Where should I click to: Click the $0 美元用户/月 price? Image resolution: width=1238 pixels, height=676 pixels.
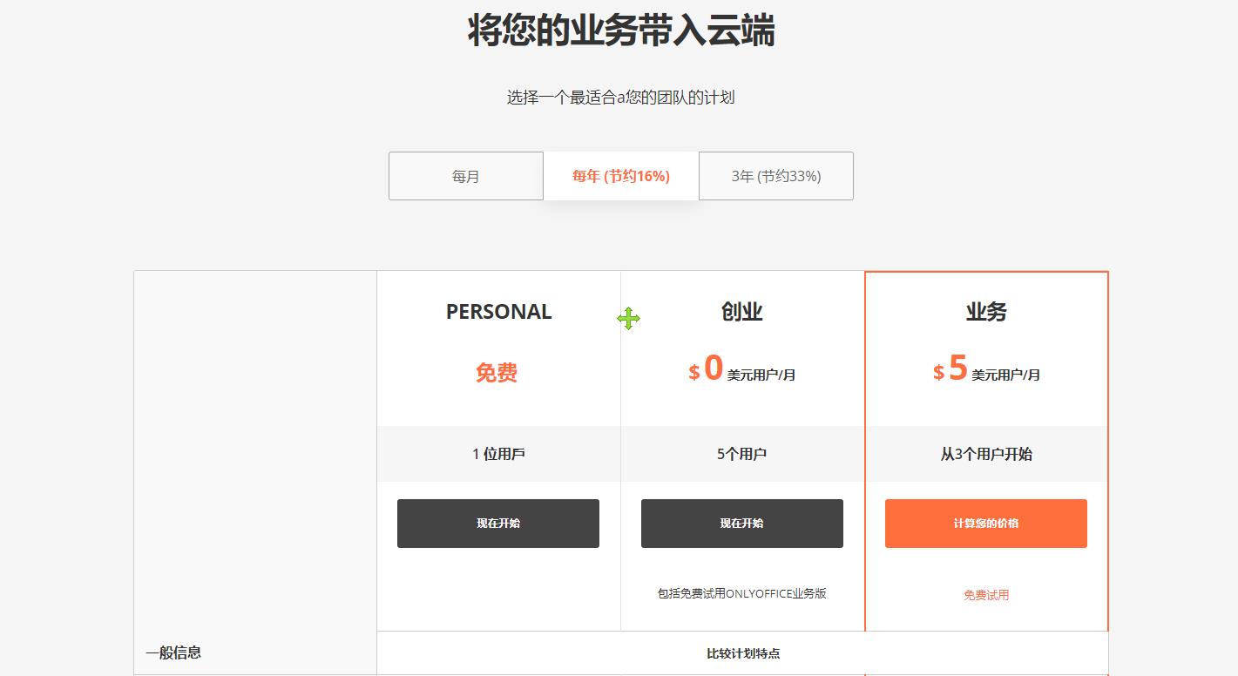pyautogui.click(x=741, y=371)
